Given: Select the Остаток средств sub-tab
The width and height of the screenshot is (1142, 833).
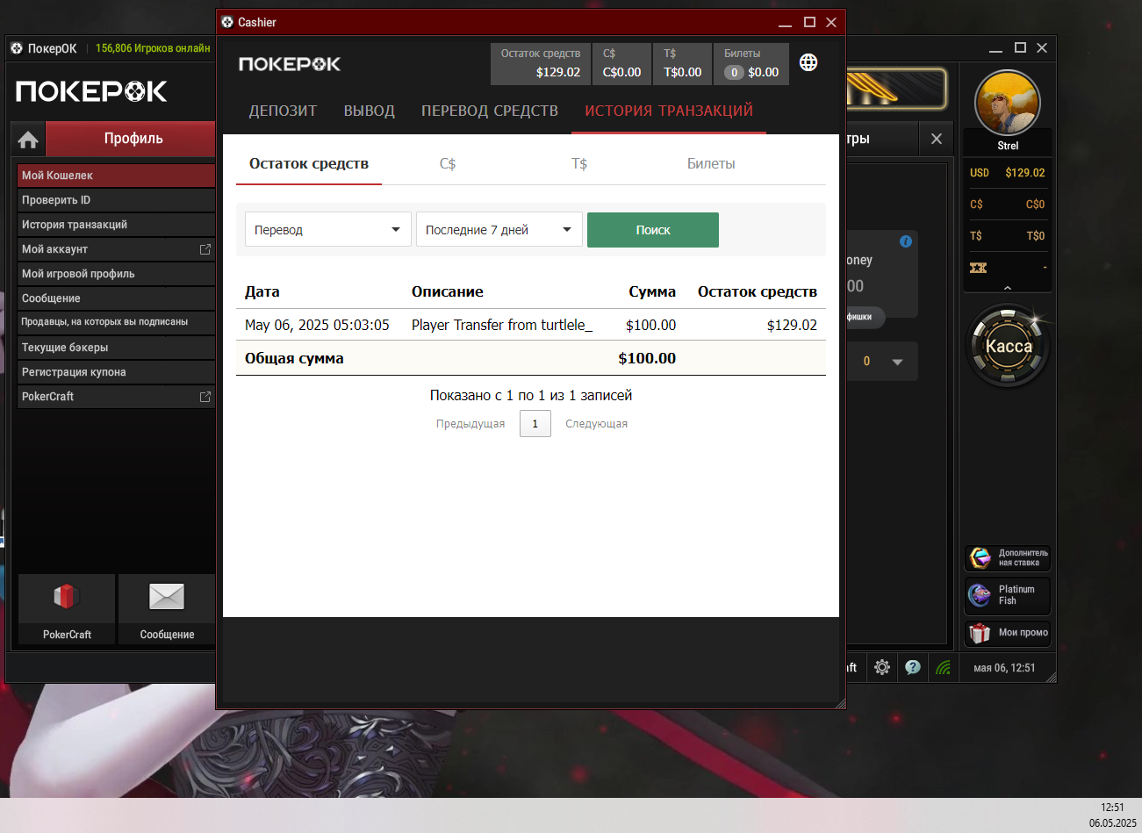Looking at the screenshot, I should (309, 163).
